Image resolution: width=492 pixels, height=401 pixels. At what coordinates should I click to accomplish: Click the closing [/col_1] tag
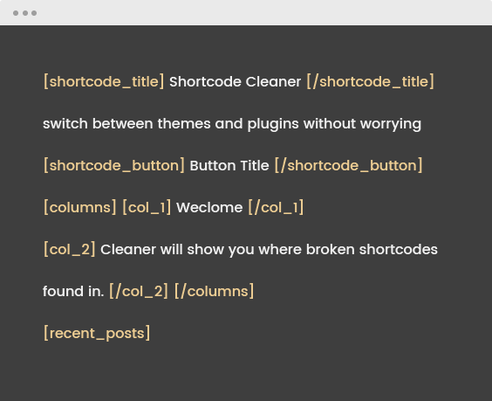click(276, 207)
